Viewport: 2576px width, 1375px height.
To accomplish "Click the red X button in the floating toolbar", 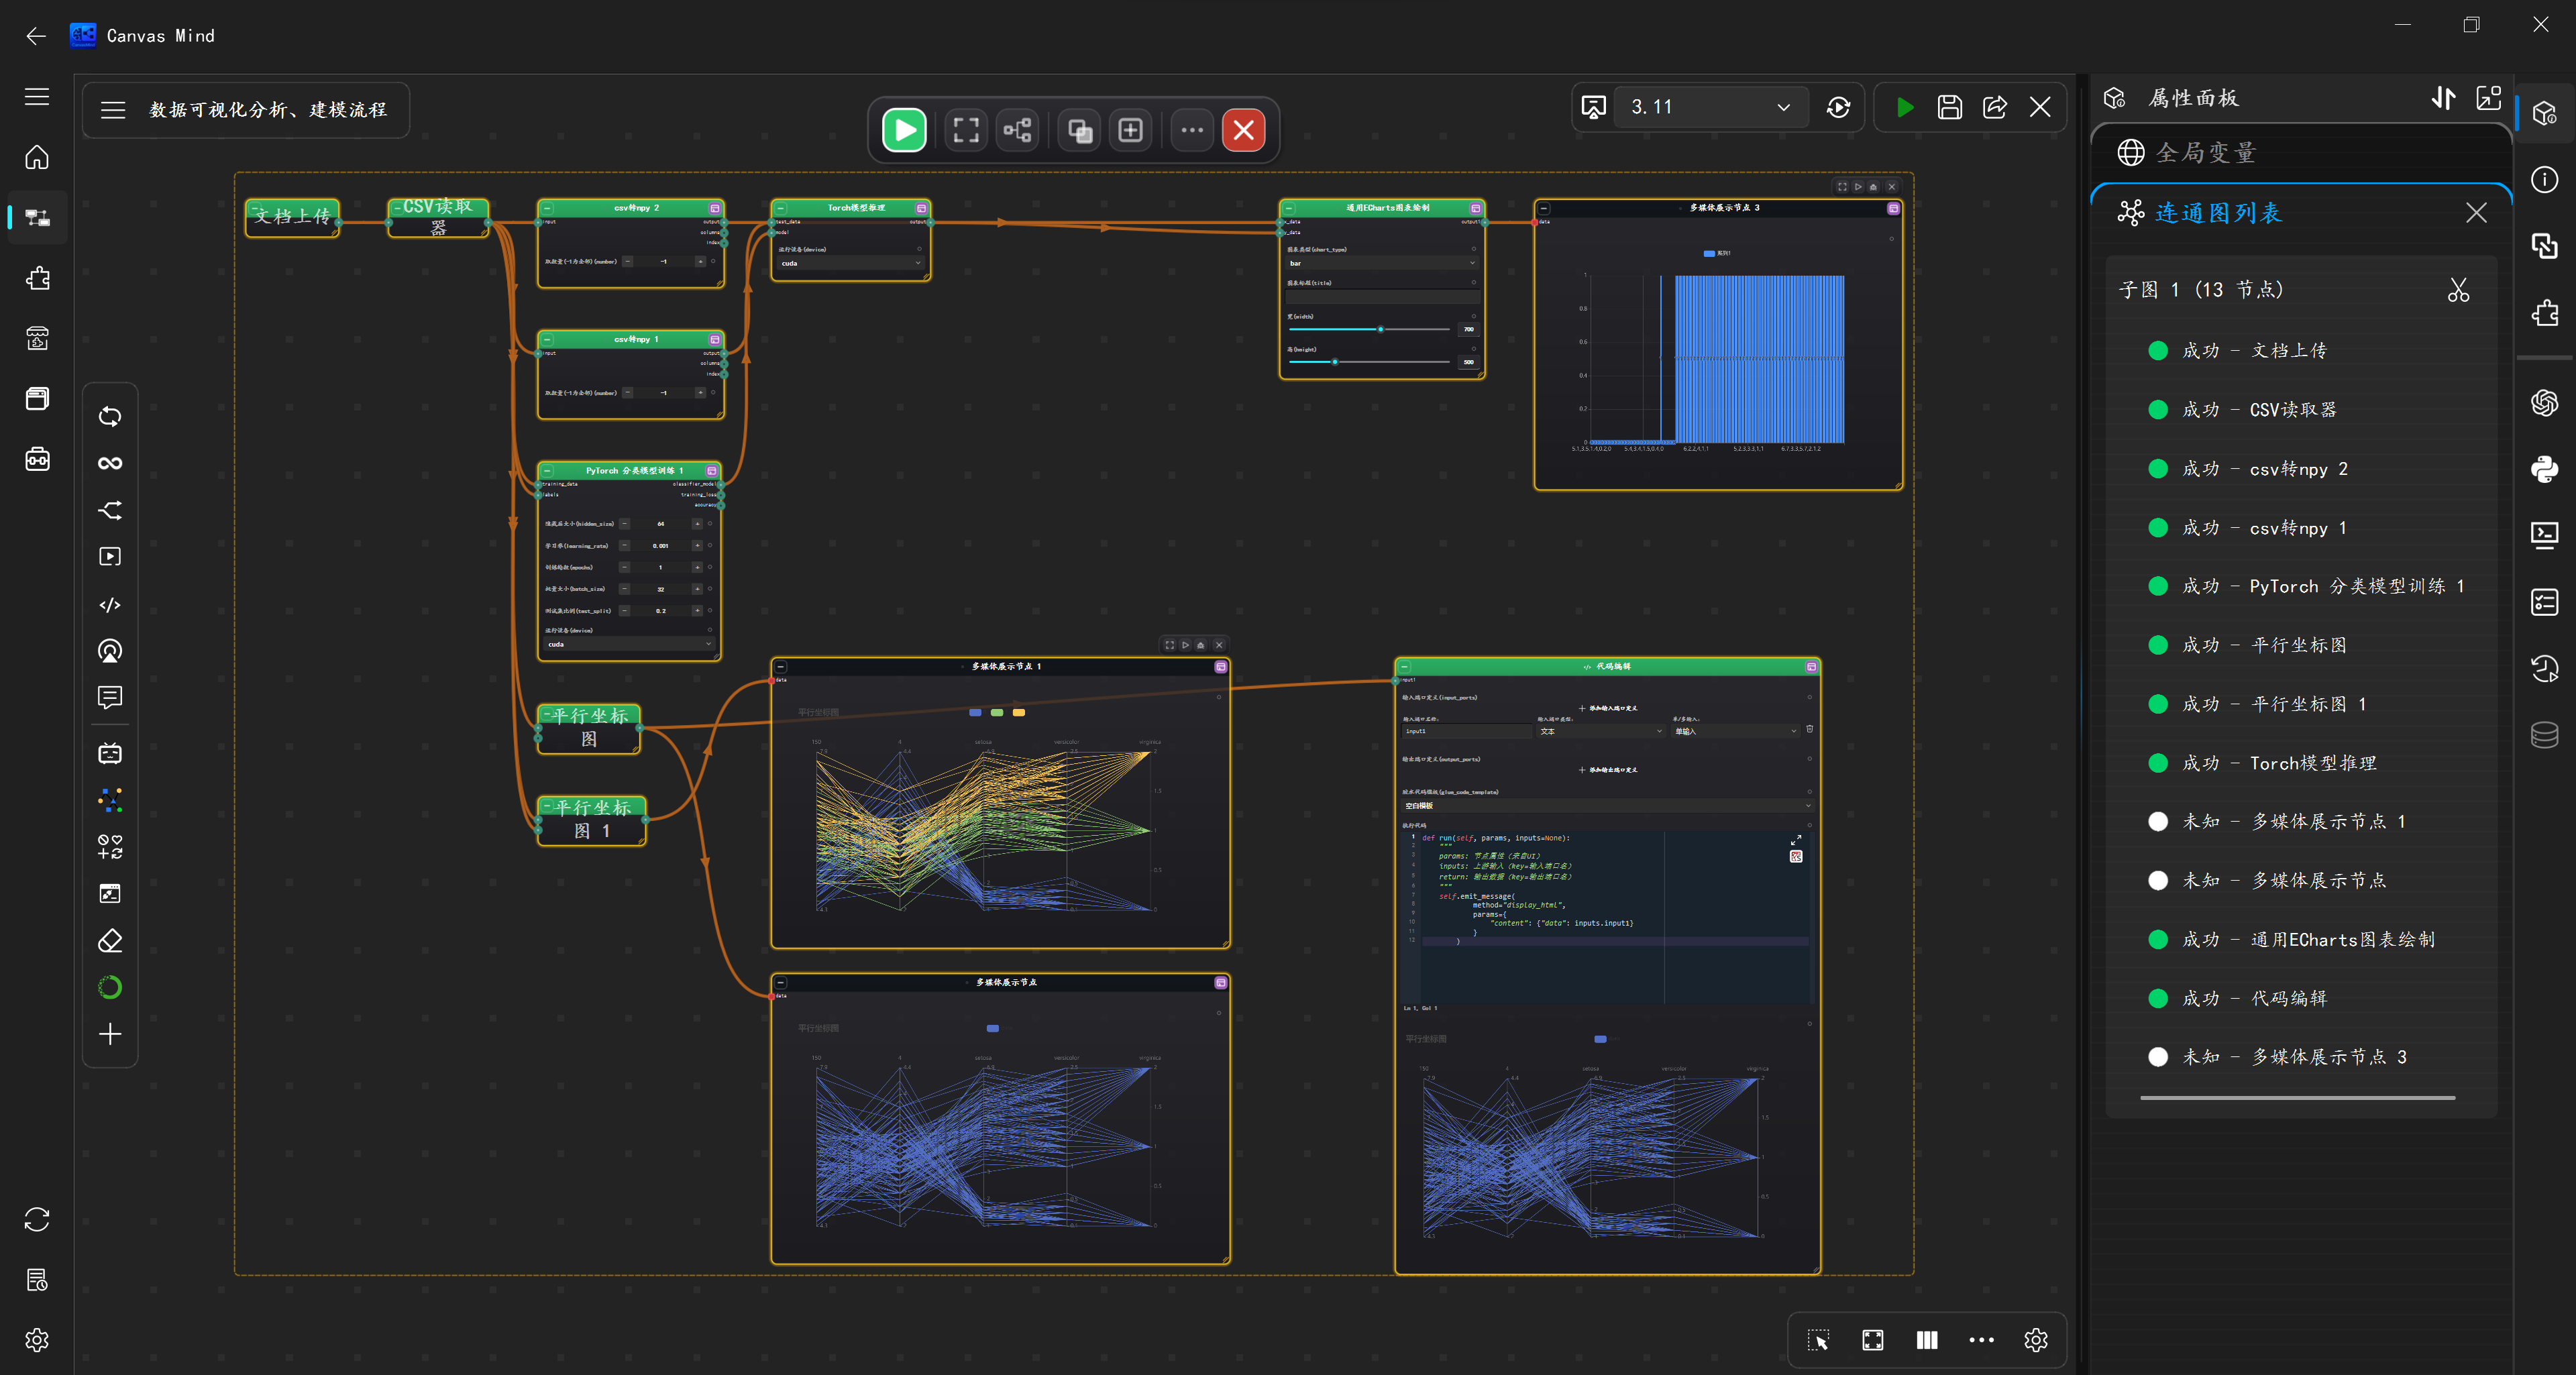I will click(1244, 130).
